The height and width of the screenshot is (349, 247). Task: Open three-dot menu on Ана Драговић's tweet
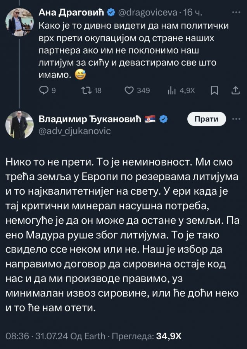pos(235,12)
